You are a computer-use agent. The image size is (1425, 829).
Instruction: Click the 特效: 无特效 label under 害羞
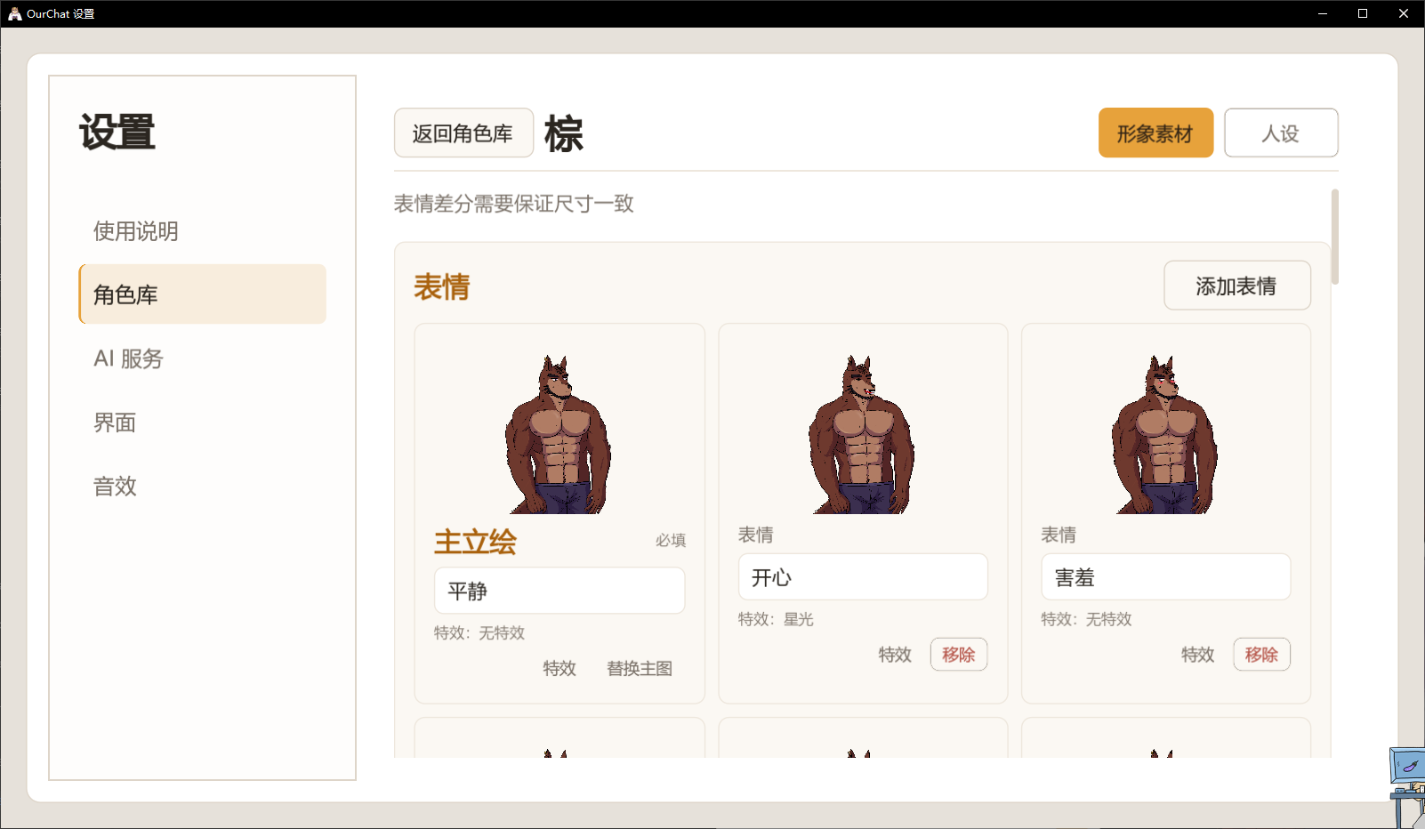point(1086,619)
